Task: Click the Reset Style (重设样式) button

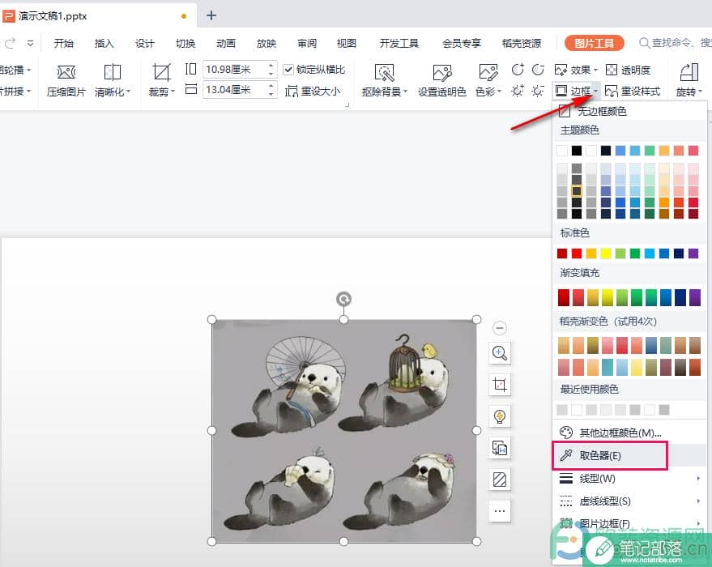Action: 632,92
